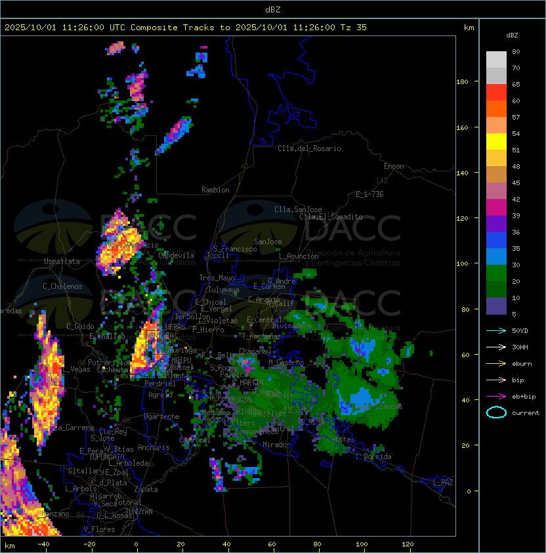
Task: Click the 'current' legend label
Action: [x=526, y=413]
